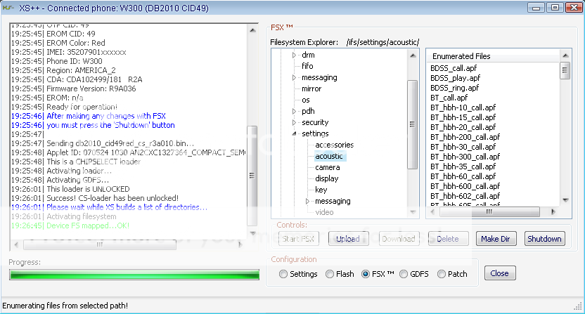
Task: Select the Settings configuration radio button
Action: [x=283, y=274]
